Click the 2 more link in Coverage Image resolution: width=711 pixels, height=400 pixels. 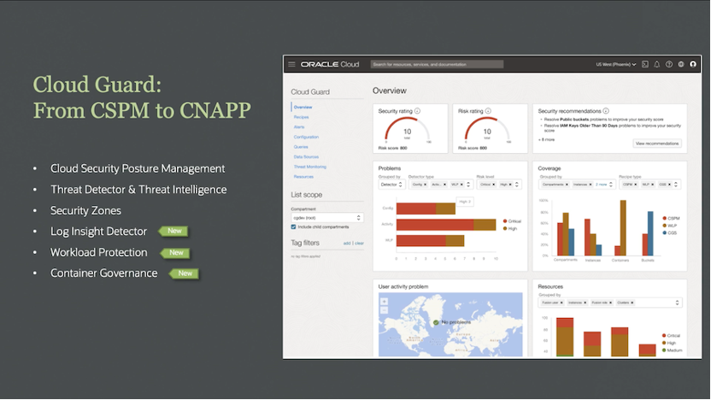[x=601, y=185]
